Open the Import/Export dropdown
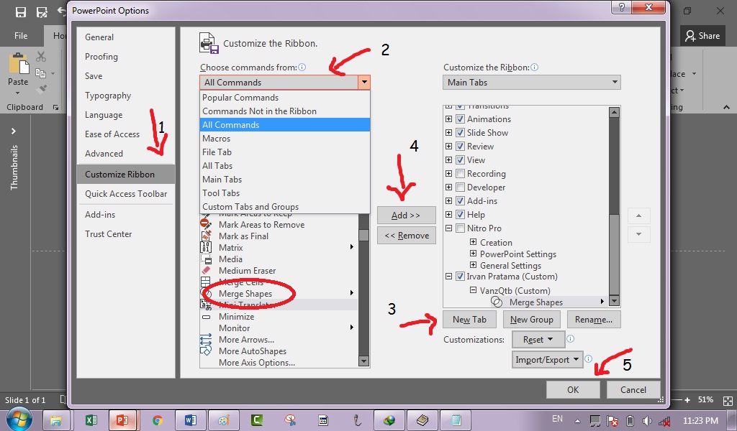This screenshot has height=431, width=737. point(547,359)
